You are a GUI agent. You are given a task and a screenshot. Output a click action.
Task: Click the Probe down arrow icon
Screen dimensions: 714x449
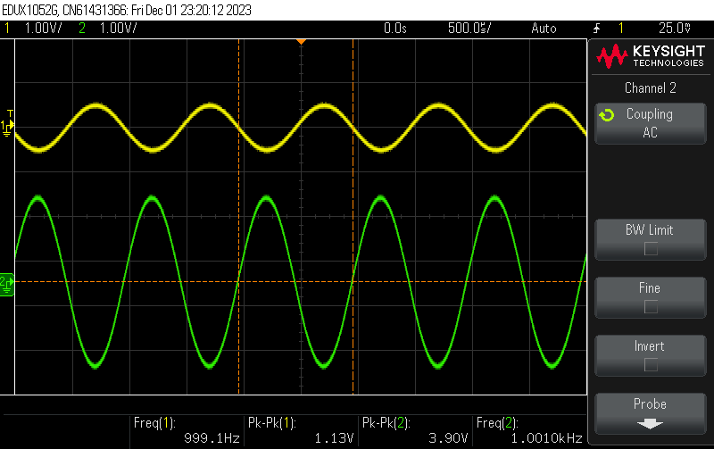(x=650, y=424)
